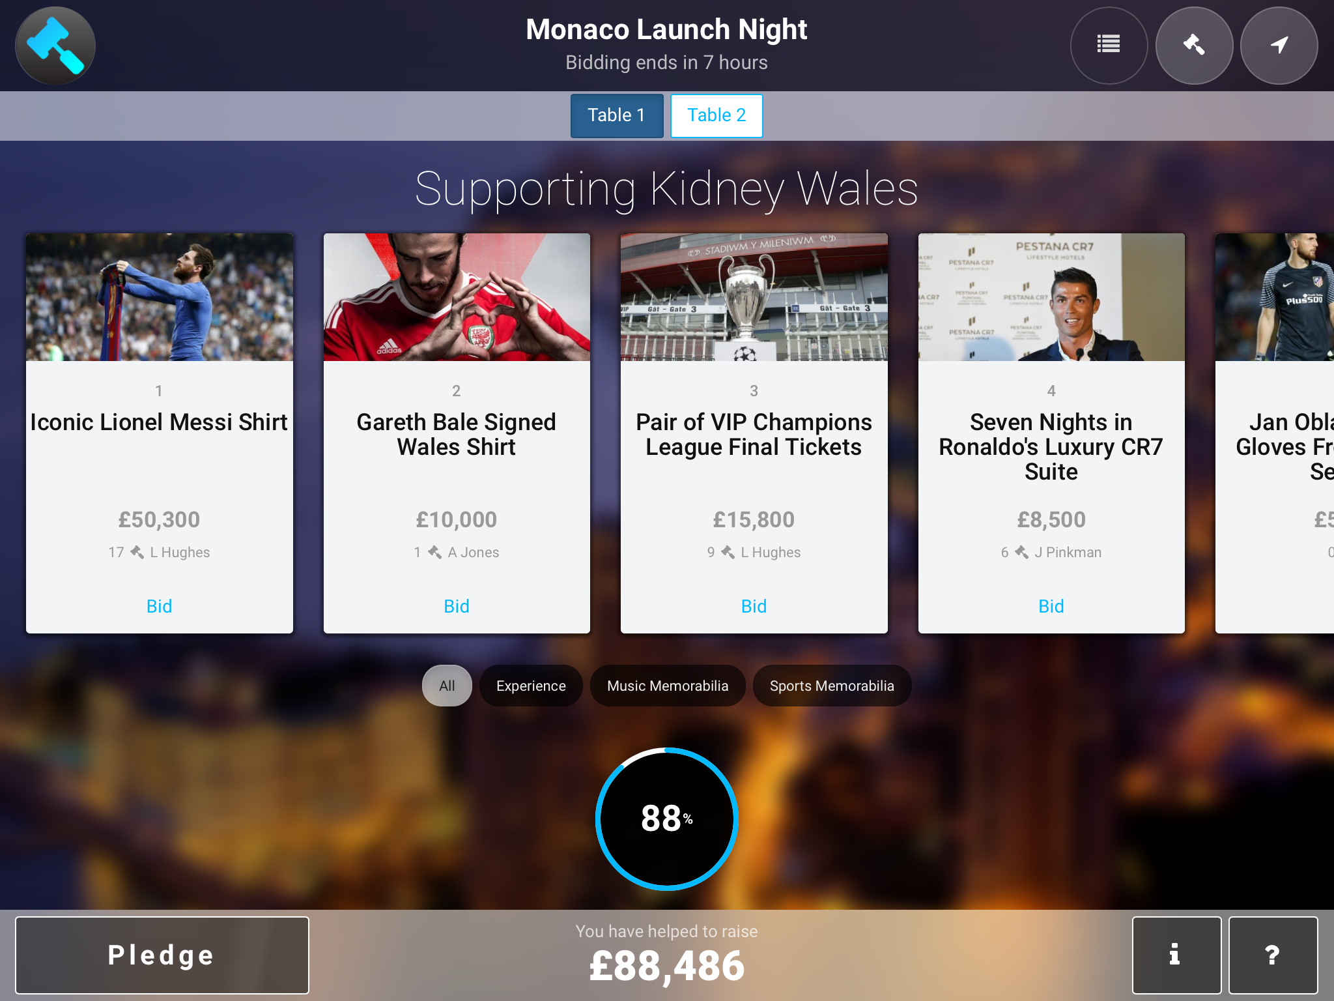Filter items by Experience
Image resolution: width=1334 pixels, height=1001 pixels.
(531, 686)
